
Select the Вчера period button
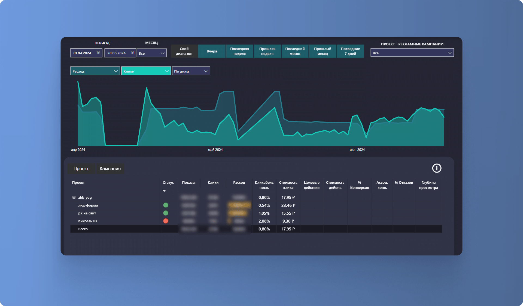(x=212, y=51)
